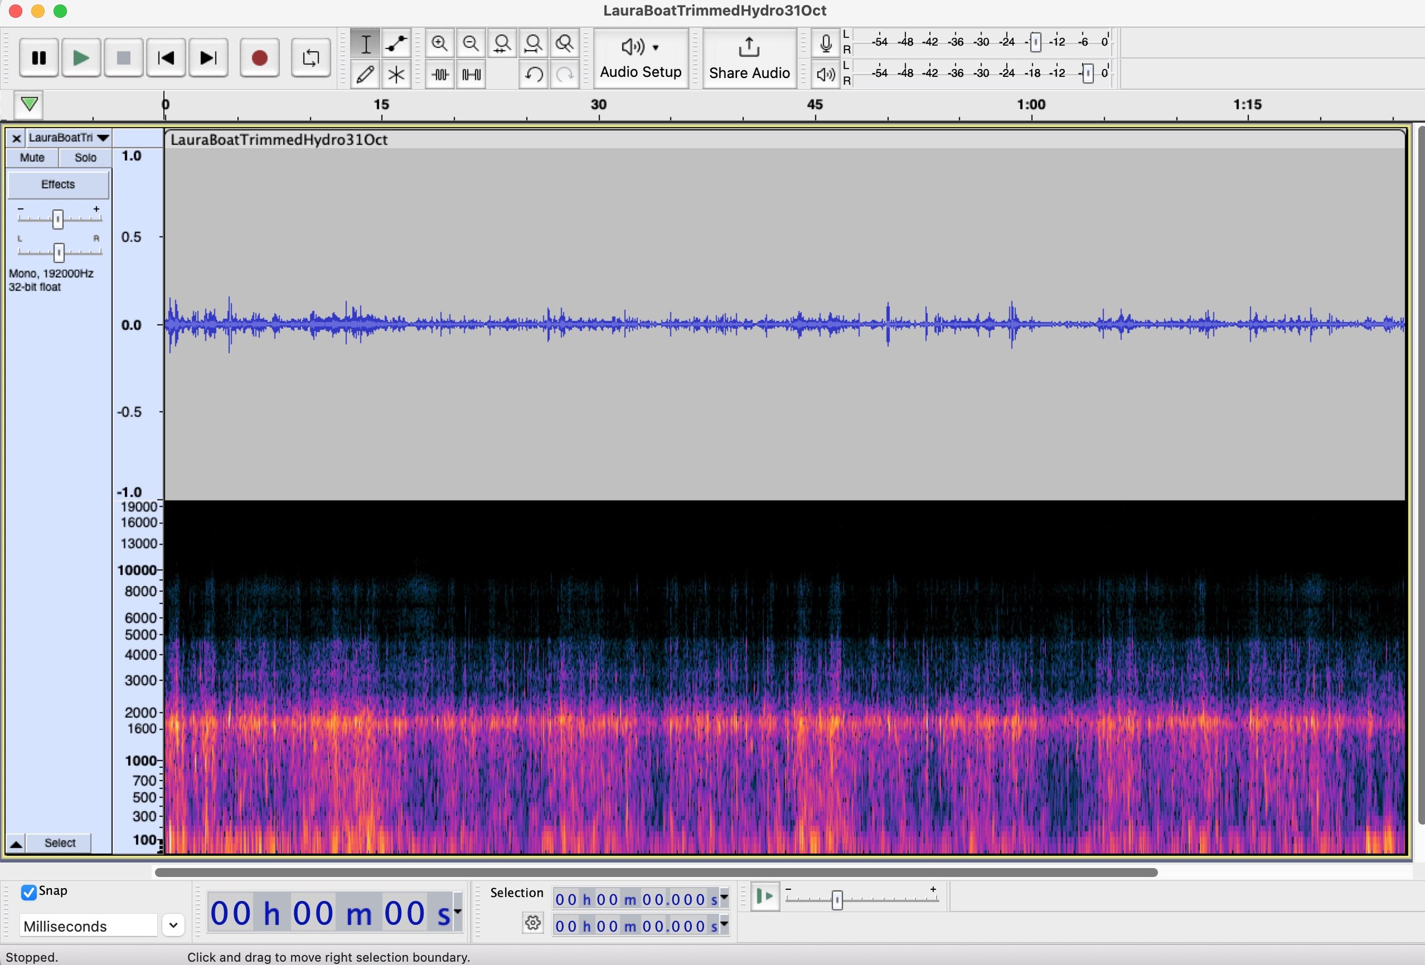Screen dimensions: 1425x965
Task: Click the 30 second mark on timeline
Action: click(x=598, y=105)
